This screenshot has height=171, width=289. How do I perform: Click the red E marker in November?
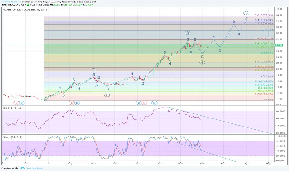(x=144, y=103)
